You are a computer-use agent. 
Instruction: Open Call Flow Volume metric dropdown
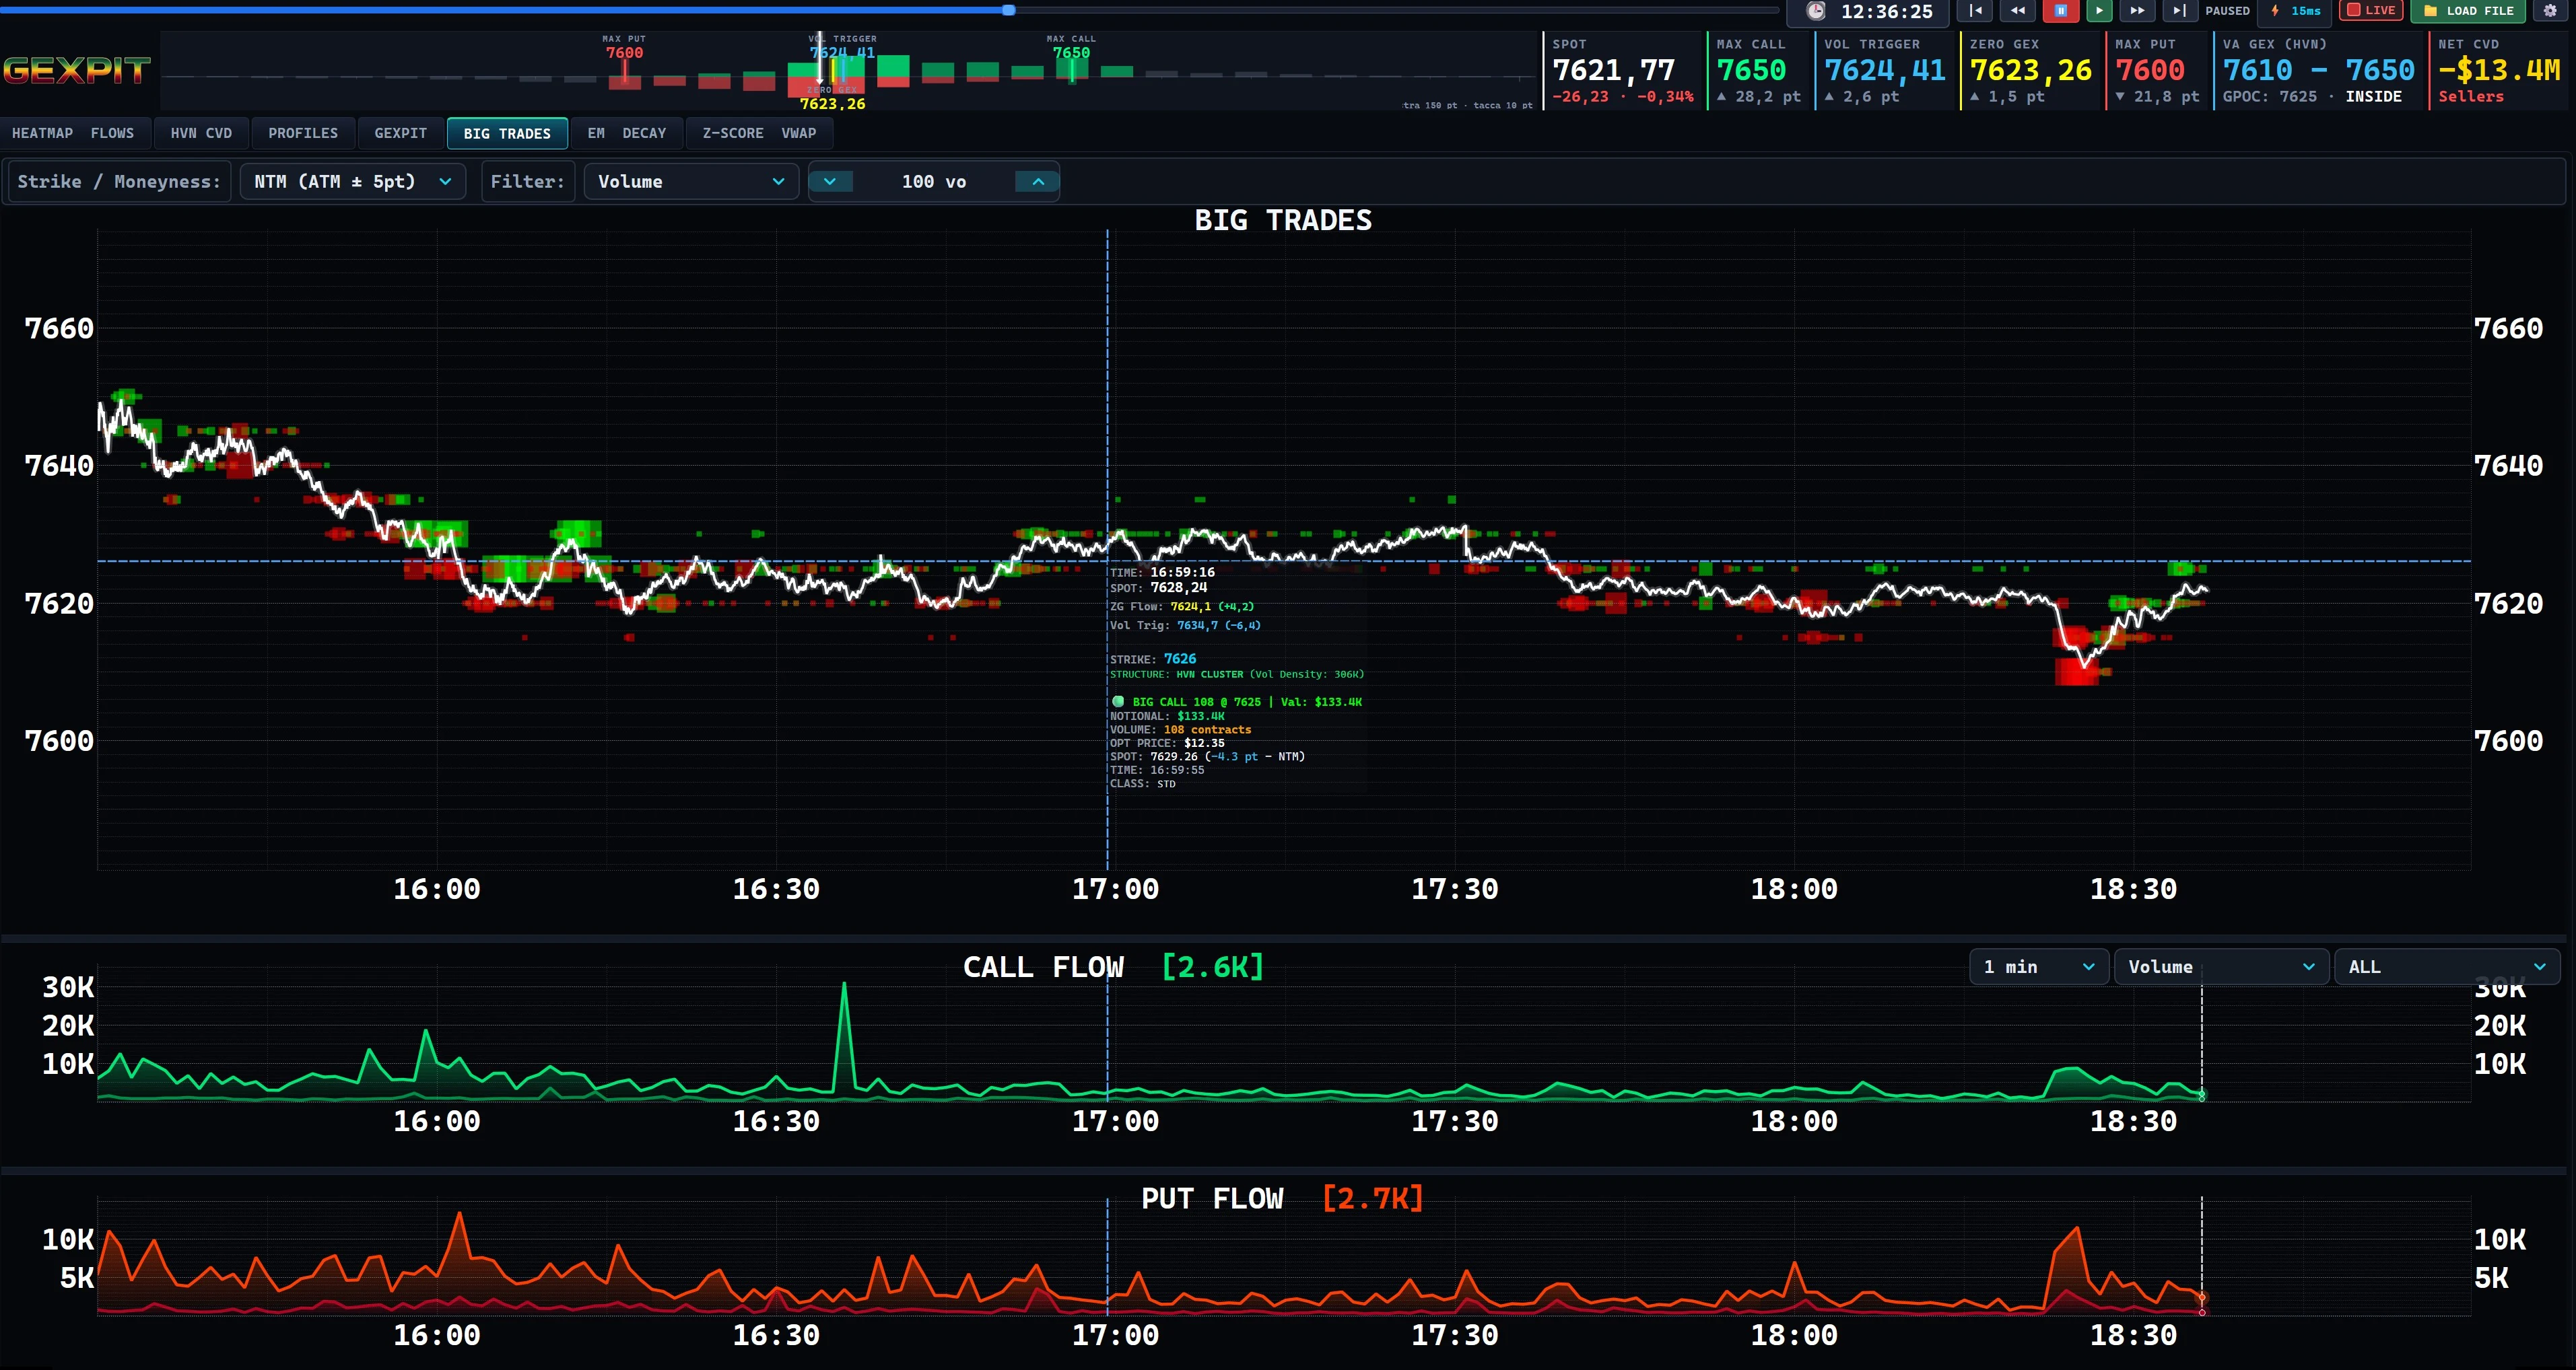pyautogui.click(x=2221, y=966)
